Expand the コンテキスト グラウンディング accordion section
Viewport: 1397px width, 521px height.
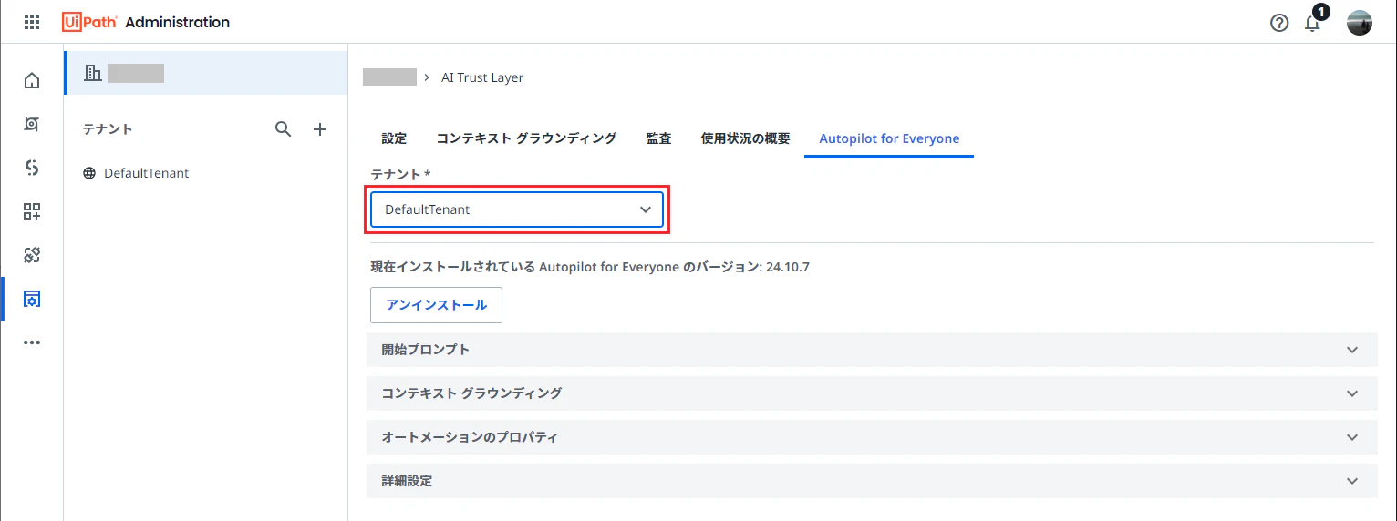(872, 393)
